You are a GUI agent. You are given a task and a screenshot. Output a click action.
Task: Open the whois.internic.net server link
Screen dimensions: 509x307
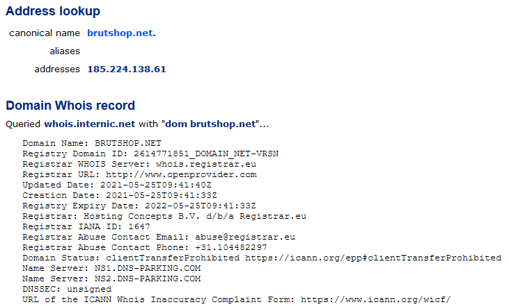pyautogui.click(x=90, y=124)
